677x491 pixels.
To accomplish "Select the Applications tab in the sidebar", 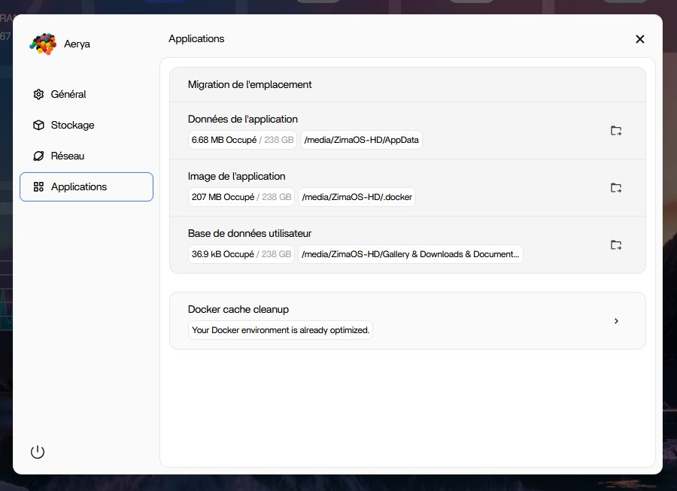I will click(x=87, y=186).
